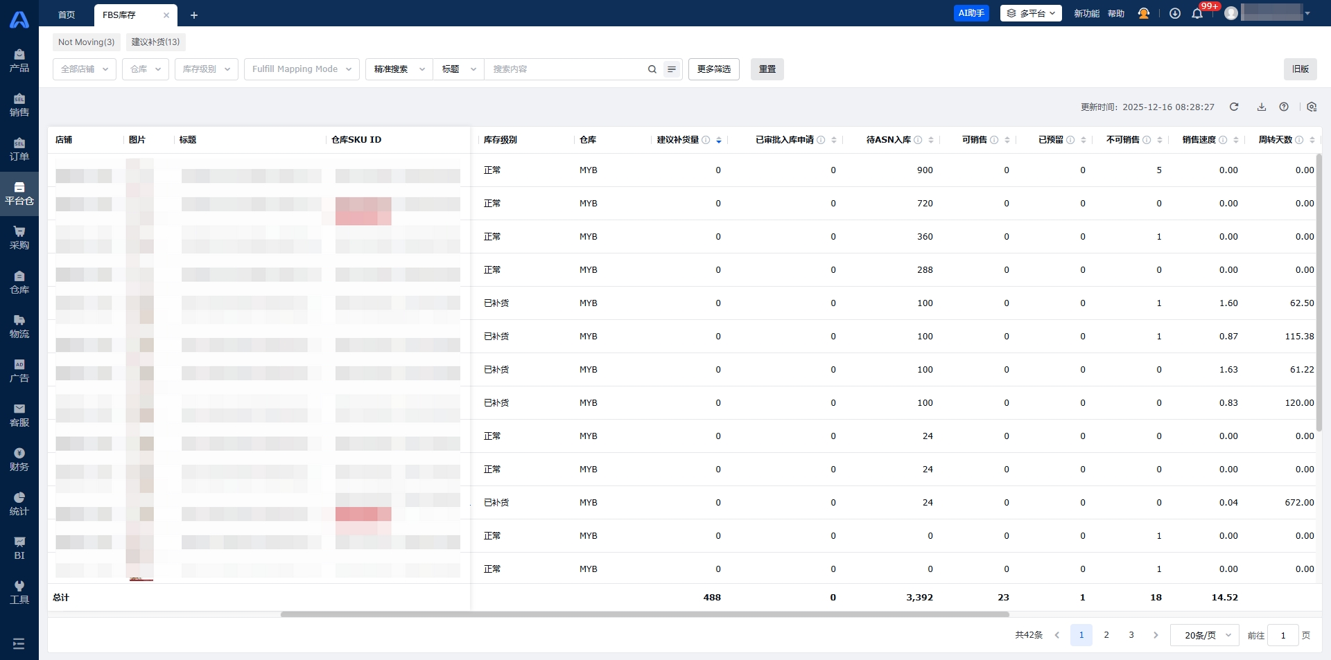
Task: Open the 采购 purchasing cart icon
Action: coord(19,238)
